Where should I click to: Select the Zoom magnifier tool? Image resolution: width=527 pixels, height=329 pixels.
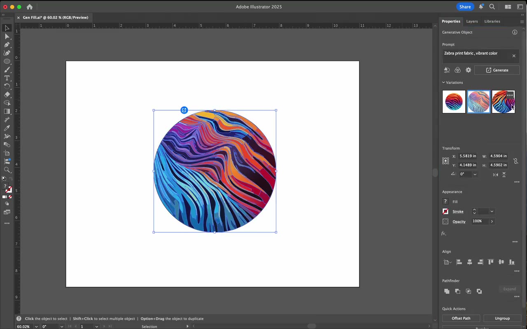(7, 170)
